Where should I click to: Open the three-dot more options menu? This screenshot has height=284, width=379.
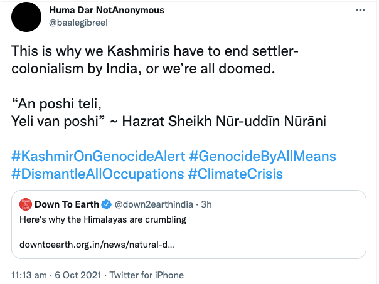click(360, 11)
